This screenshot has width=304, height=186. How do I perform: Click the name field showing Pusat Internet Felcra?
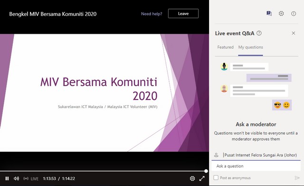260,155
